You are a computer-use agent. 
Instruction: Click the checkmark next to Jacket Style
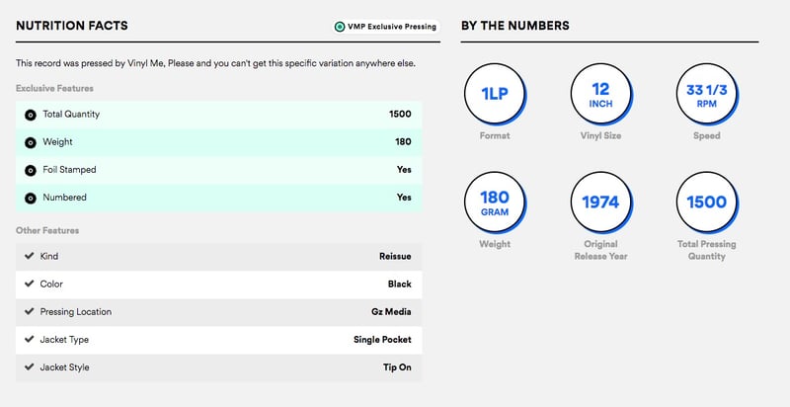point(29,367)
